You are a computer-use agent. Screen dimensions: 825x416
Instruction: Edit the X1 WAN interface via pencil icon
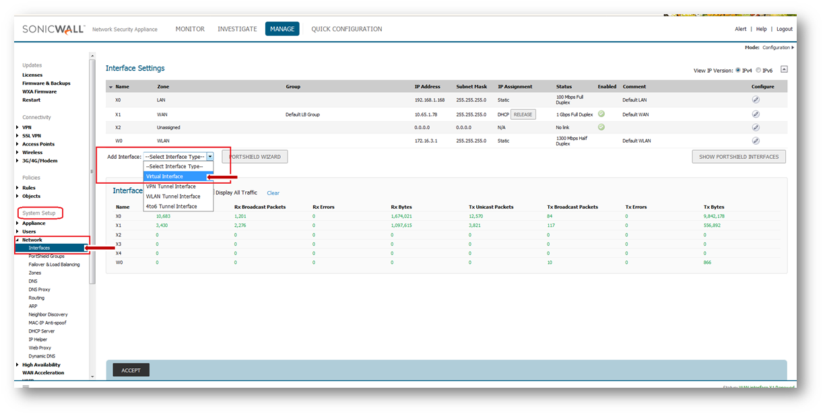tap(755, 114)
